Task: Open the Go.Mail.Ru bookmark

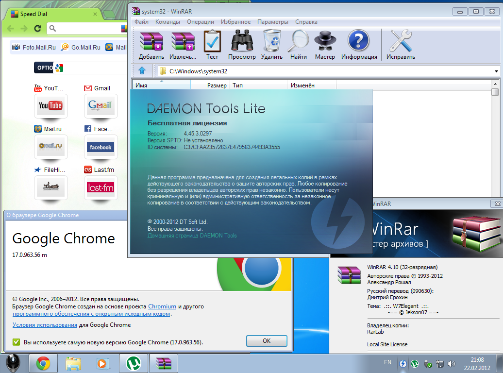Action: coord(81,47)
